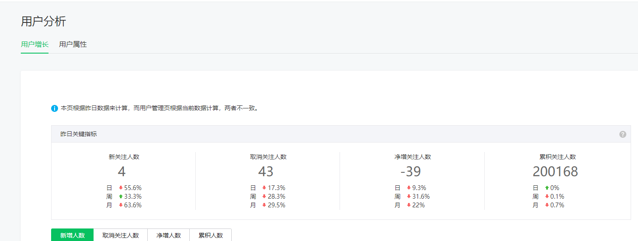Screen dimensions: 638x241
Task: Click the green up arrow under 新关注人数
Action: click(x=121, y=197)
